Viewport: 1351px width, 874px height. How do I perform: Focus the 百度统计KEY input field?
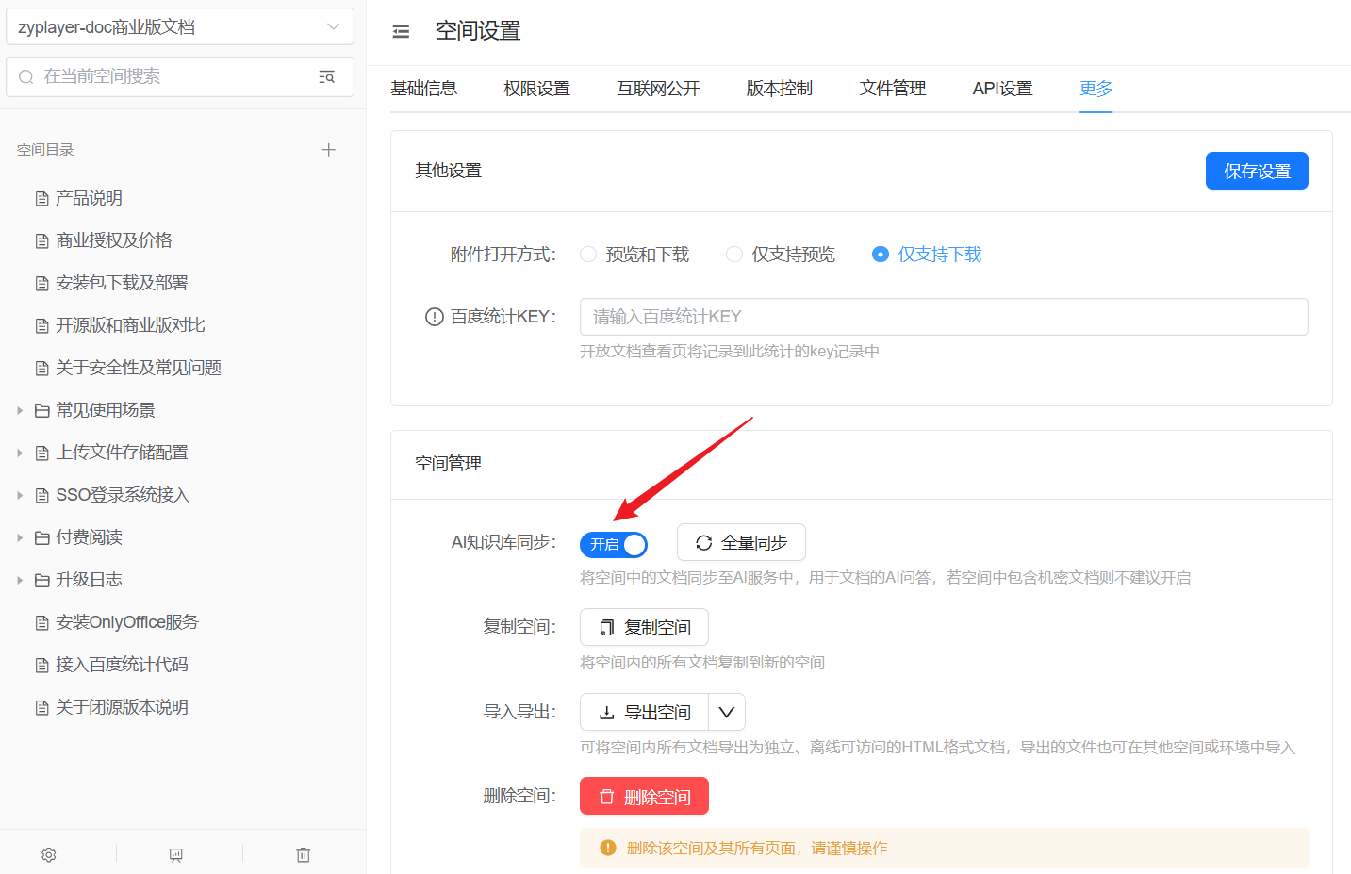944,317
